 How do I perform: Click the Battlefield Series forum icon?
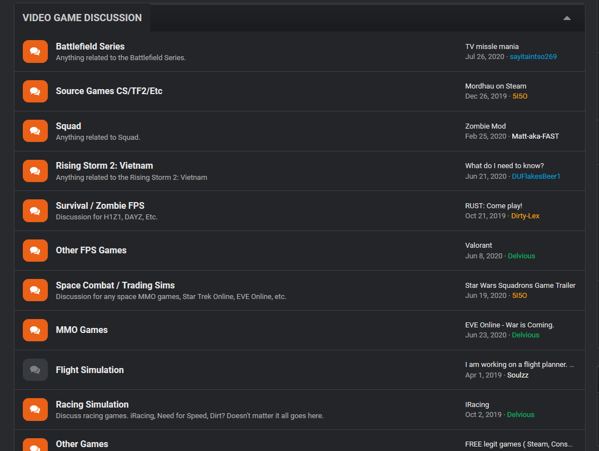pos(35,51)
